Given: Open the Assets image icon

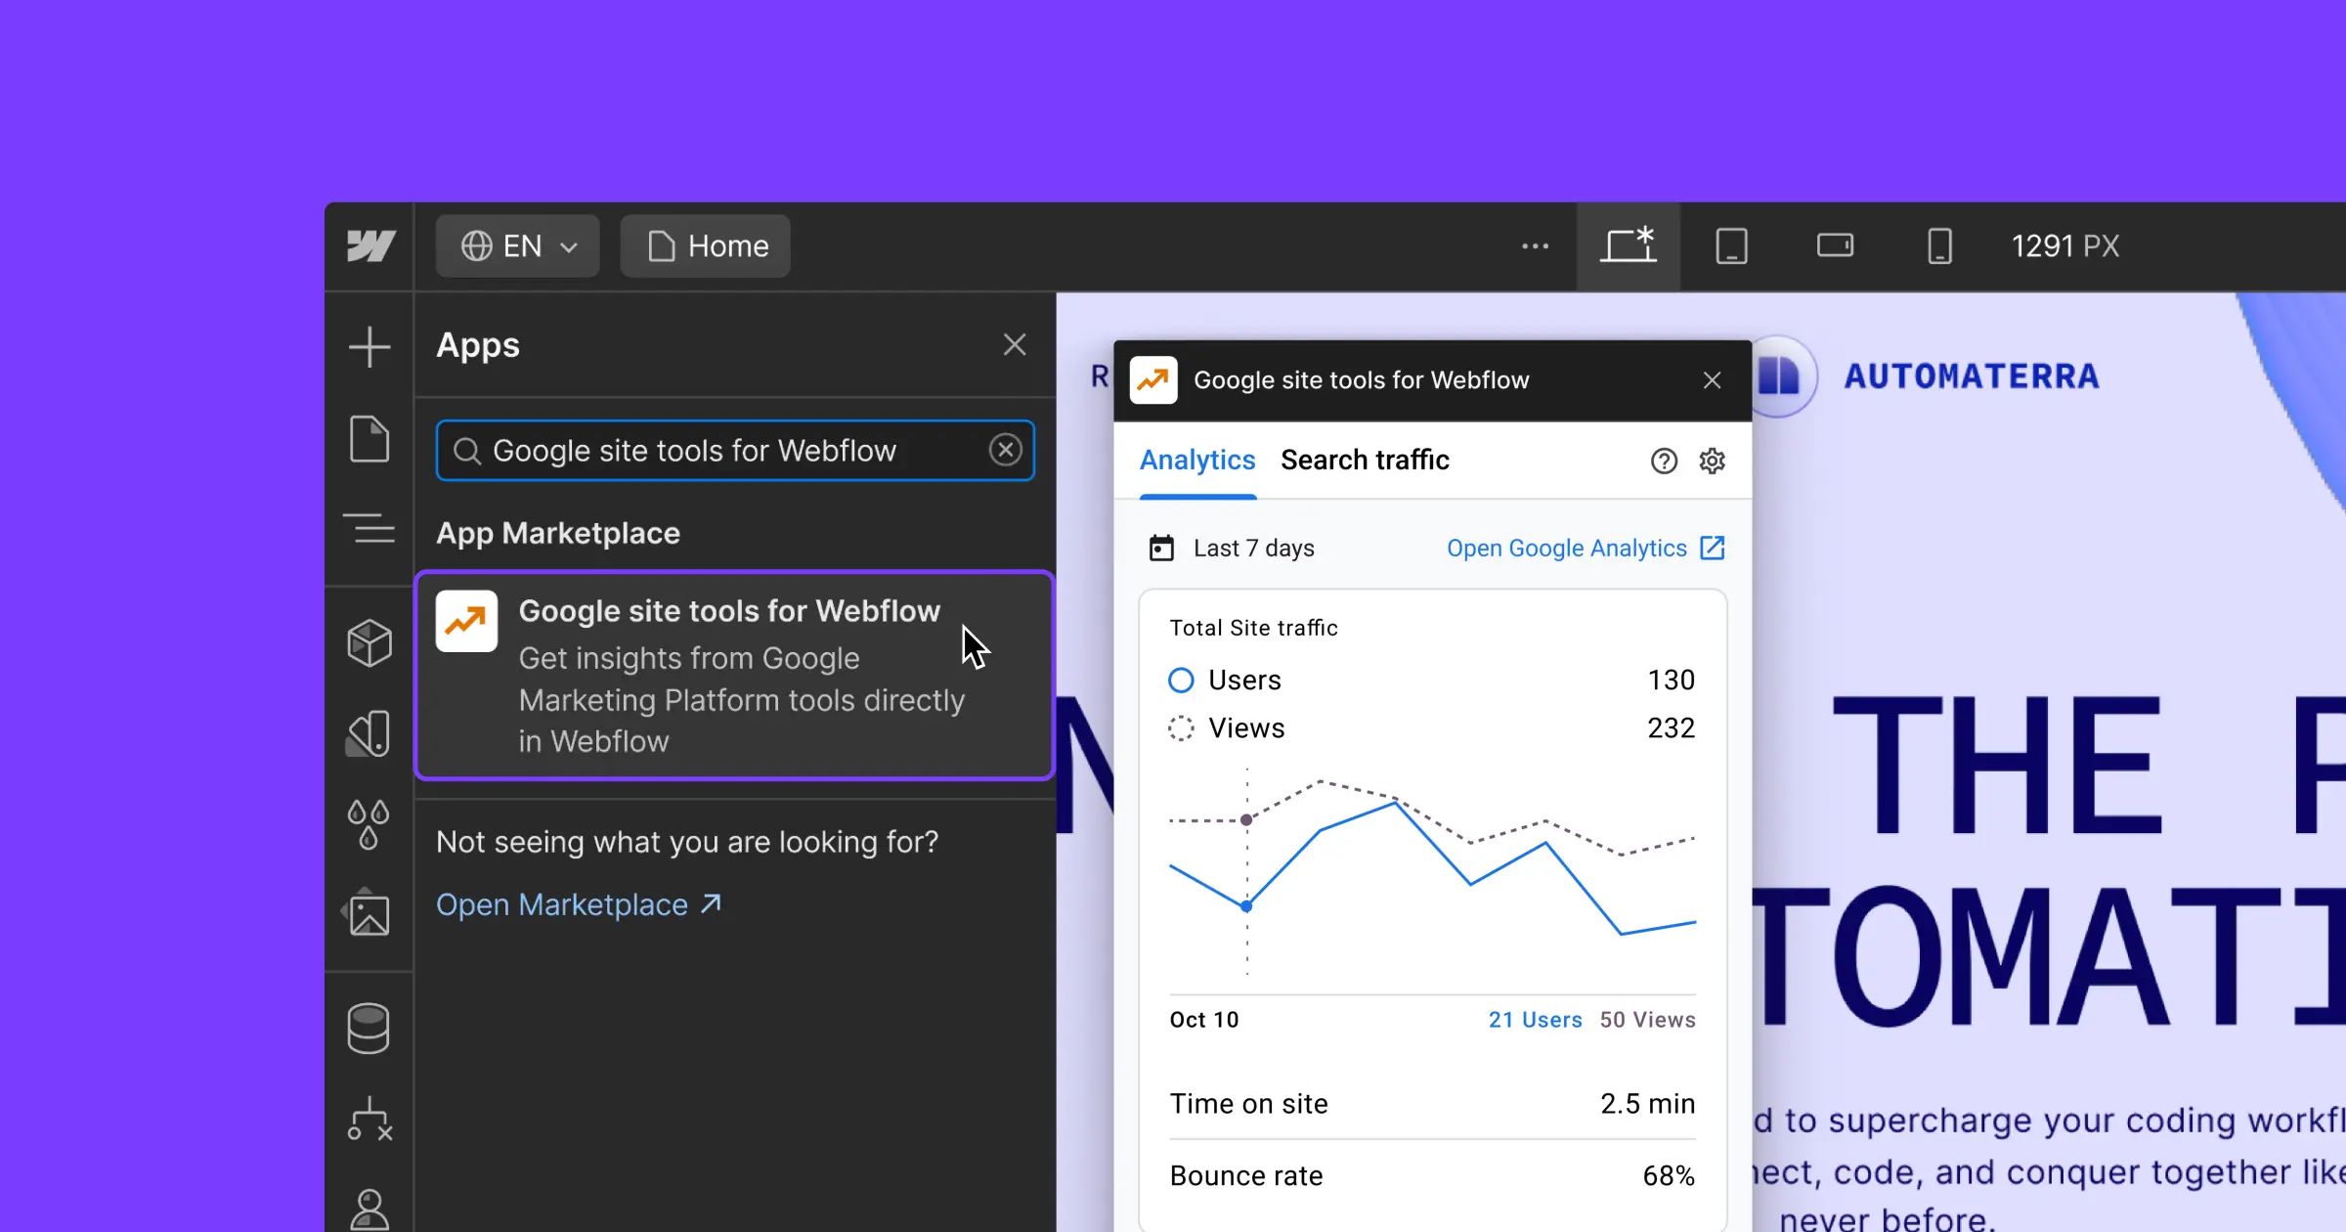Looking at the screenshot, I should [x=369, y=915].
